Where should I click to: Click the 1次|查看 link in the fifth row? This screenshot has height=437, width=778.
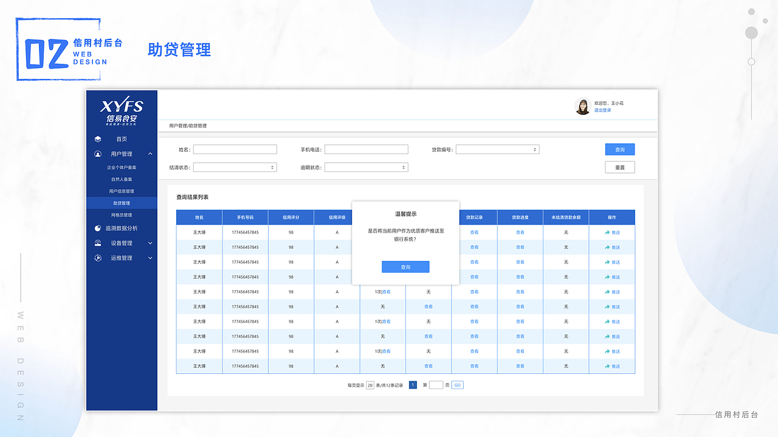point(382,292)
